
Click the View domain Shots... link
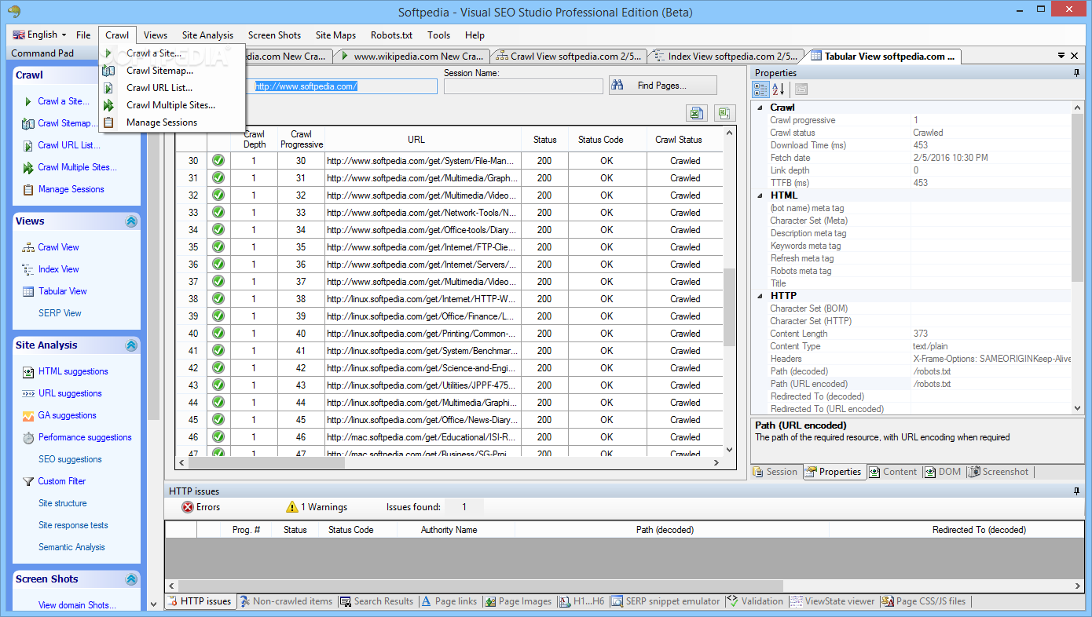[x=77, y=605]
